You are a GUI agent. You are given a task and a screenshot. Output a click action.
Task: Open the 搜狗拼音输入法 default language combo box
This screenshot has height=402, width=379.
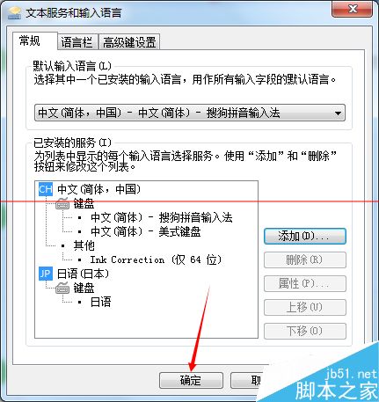pyautogui.click(x=190, y=113)
